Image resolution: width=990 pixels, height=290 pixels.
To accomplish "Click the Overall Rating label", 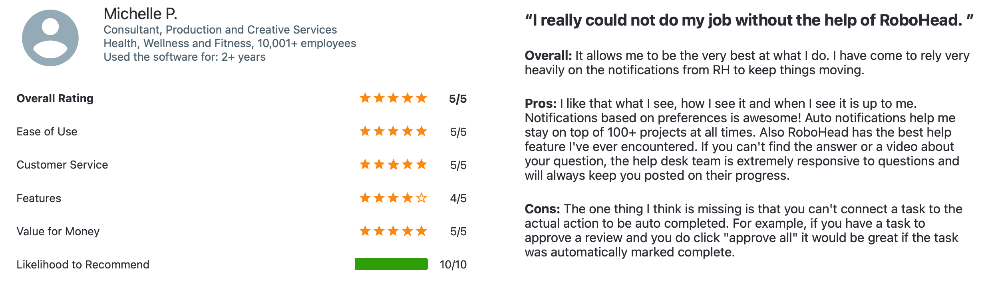I will pyautogui.click(x=55, y=98).
